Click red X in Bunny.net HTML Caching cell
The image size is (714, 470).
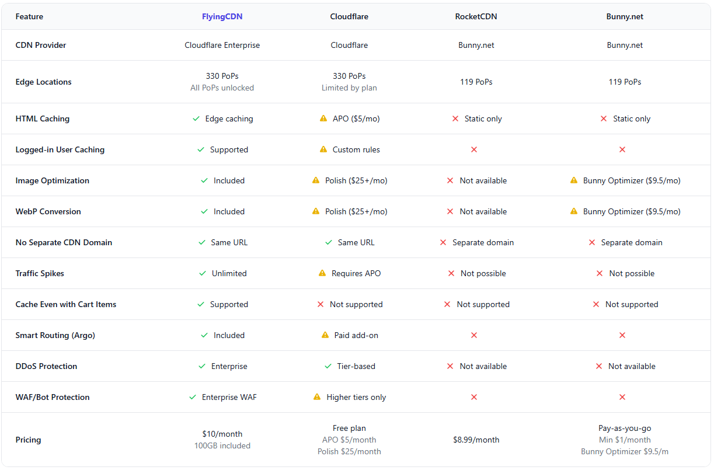(604, 119)
